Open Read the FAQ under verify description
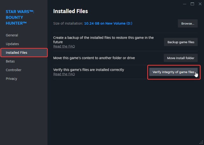The height and width of the screenshot is (145, 204). pyautogui.click(x=64, y=74)
